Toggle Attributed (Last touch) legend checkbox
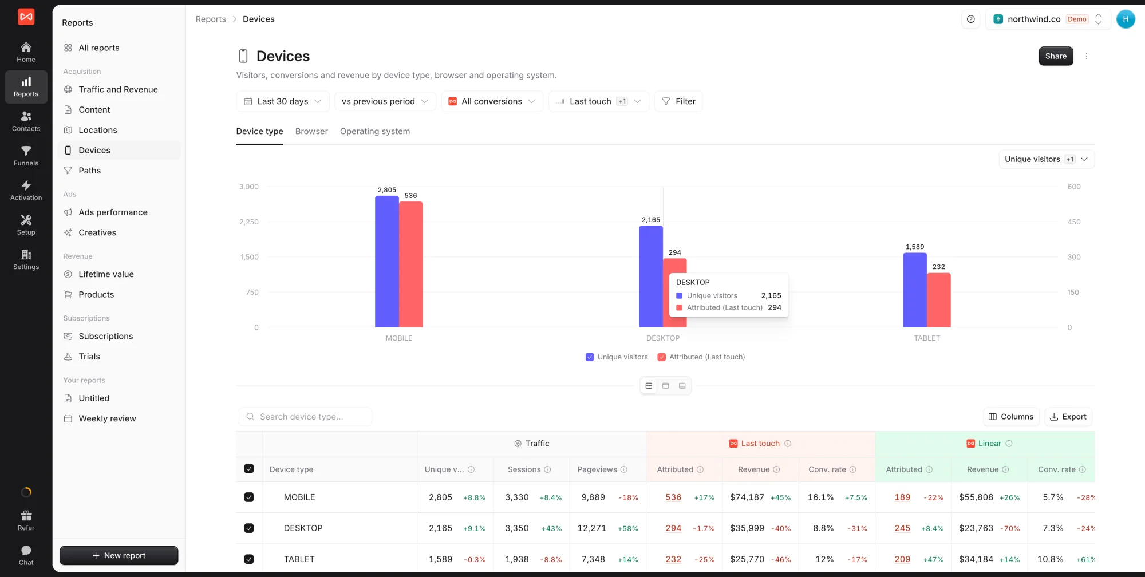 661,357
